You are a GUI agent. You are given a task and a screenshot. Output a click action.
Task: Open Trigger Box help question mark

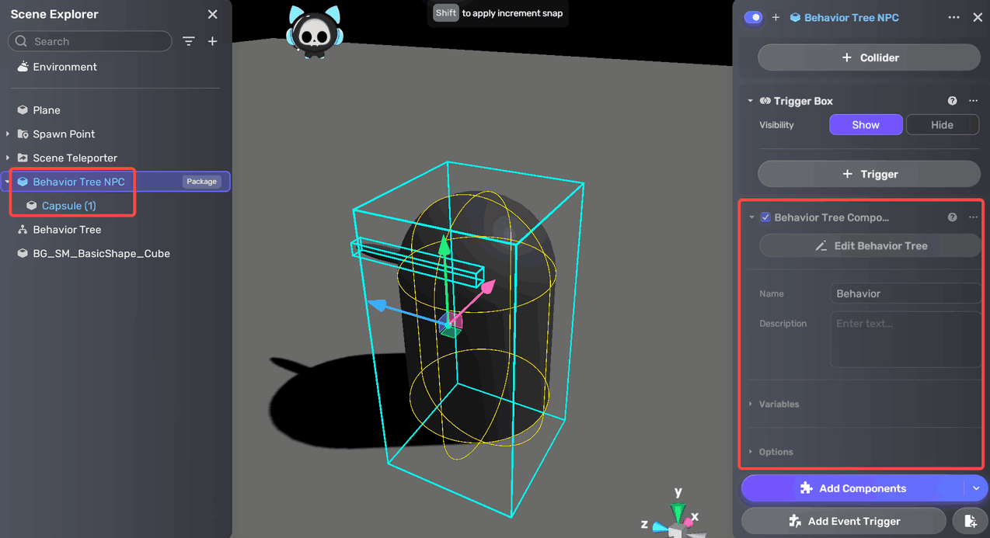pos(952,101)
